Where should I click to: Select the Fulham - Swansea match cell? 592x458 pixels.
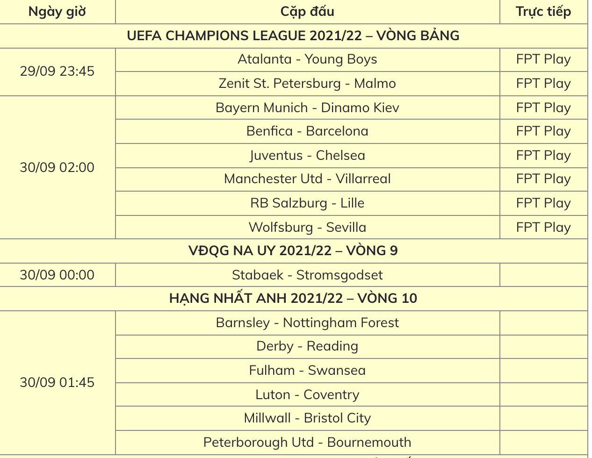tap(307, 371)
